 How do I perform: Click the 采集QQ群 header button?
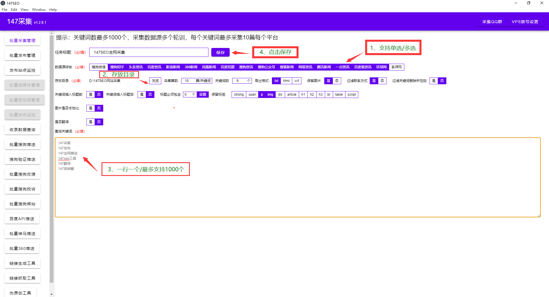coord(492,22)
